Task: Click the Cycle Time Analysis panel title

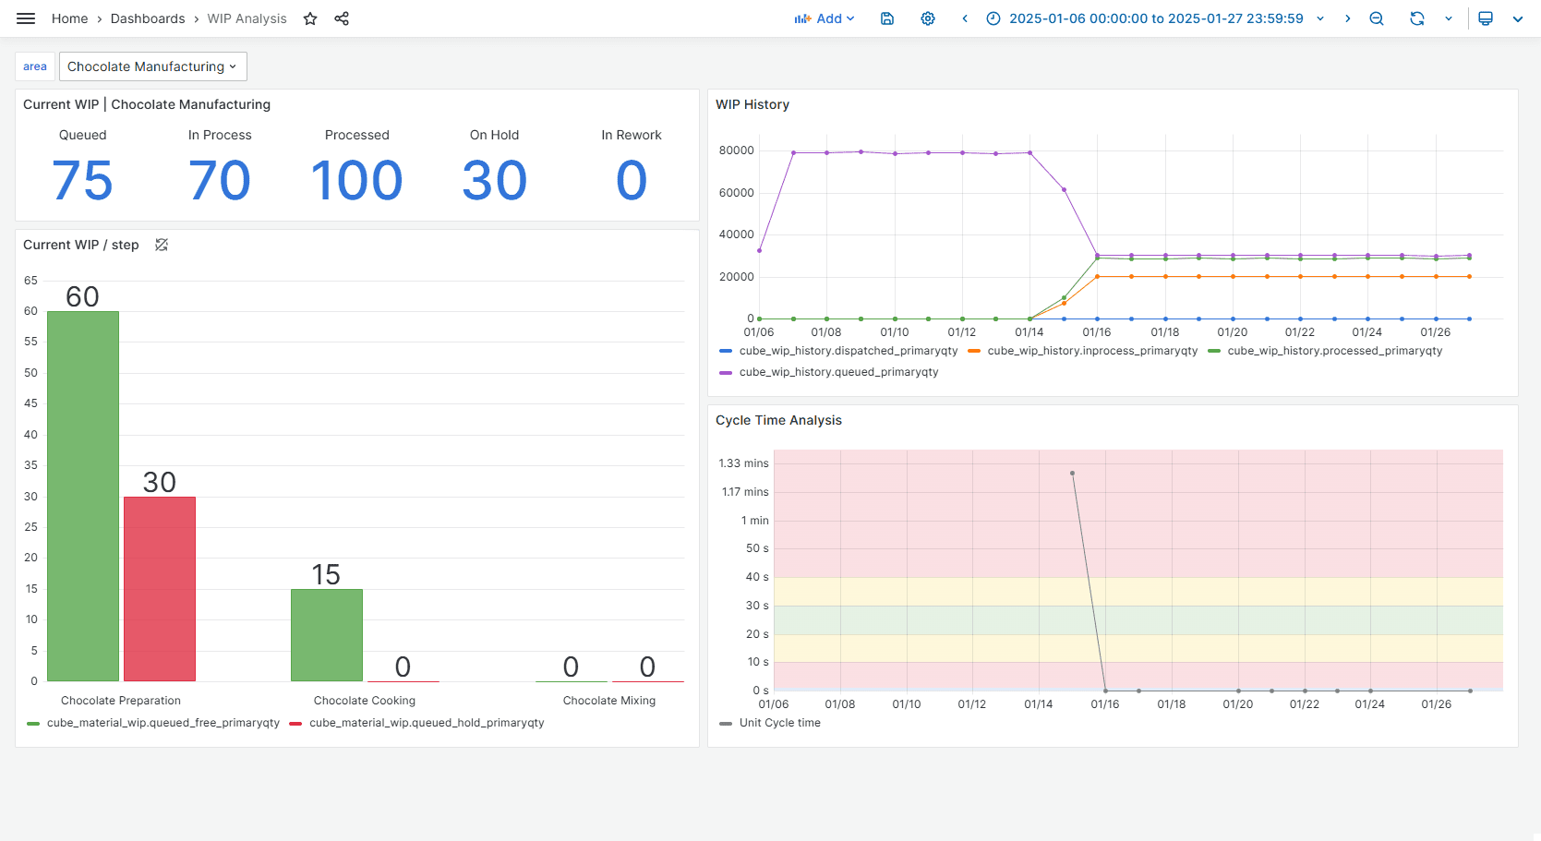Action: (x=778, y=420)
